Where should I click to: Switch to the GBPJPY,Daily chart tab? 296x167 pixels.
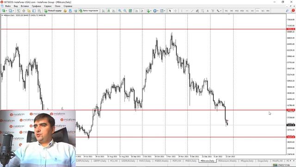coord(100,161)
